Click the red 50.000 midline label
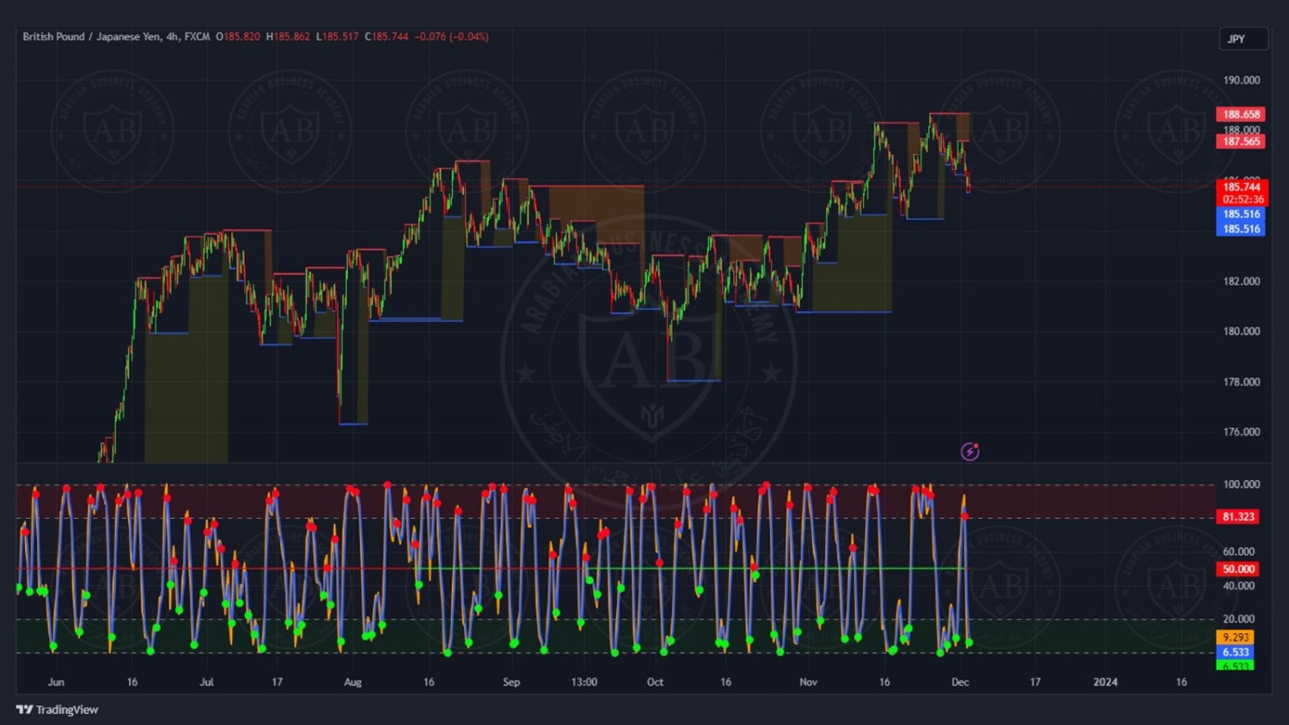The width and height of the screenshot is (1289, 725). coord(1238,569)
